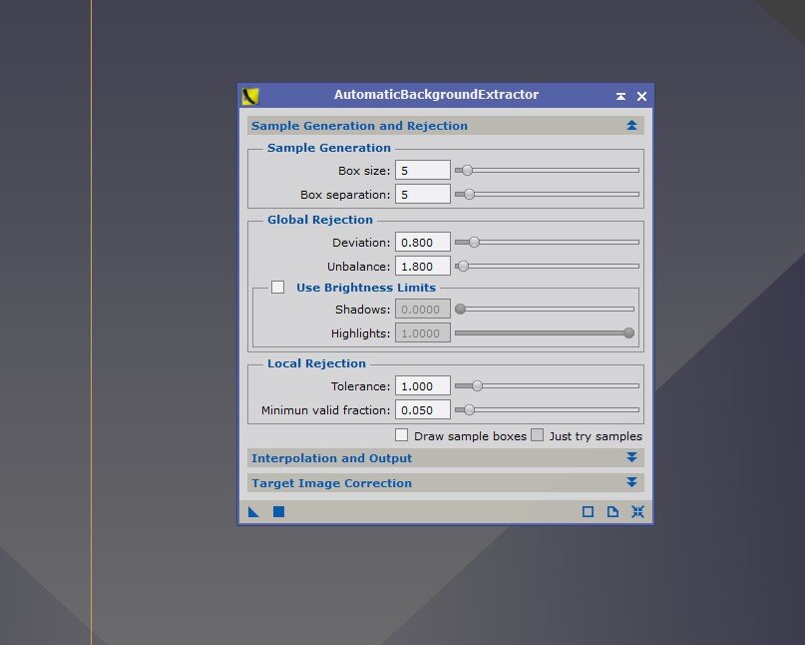
Task: Click the Track View square icon
Action: [588, 512]
